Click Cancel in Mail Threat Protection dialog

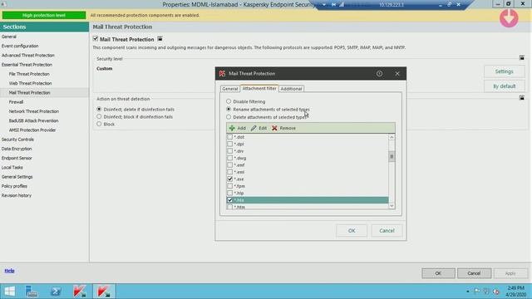387,231
